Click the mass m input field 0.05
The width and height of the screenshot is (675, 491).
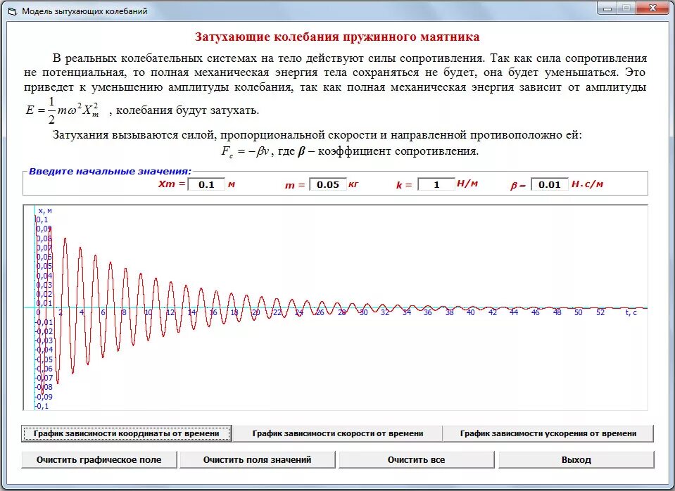[x=328, y=184]
